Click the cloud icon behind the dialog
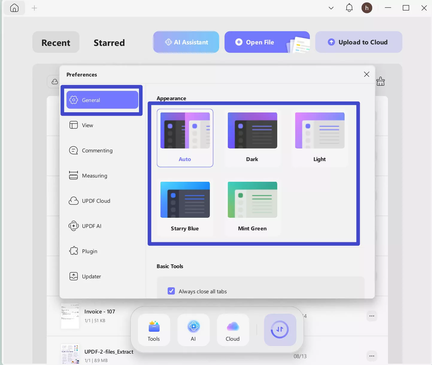 (x=54, y=82)
